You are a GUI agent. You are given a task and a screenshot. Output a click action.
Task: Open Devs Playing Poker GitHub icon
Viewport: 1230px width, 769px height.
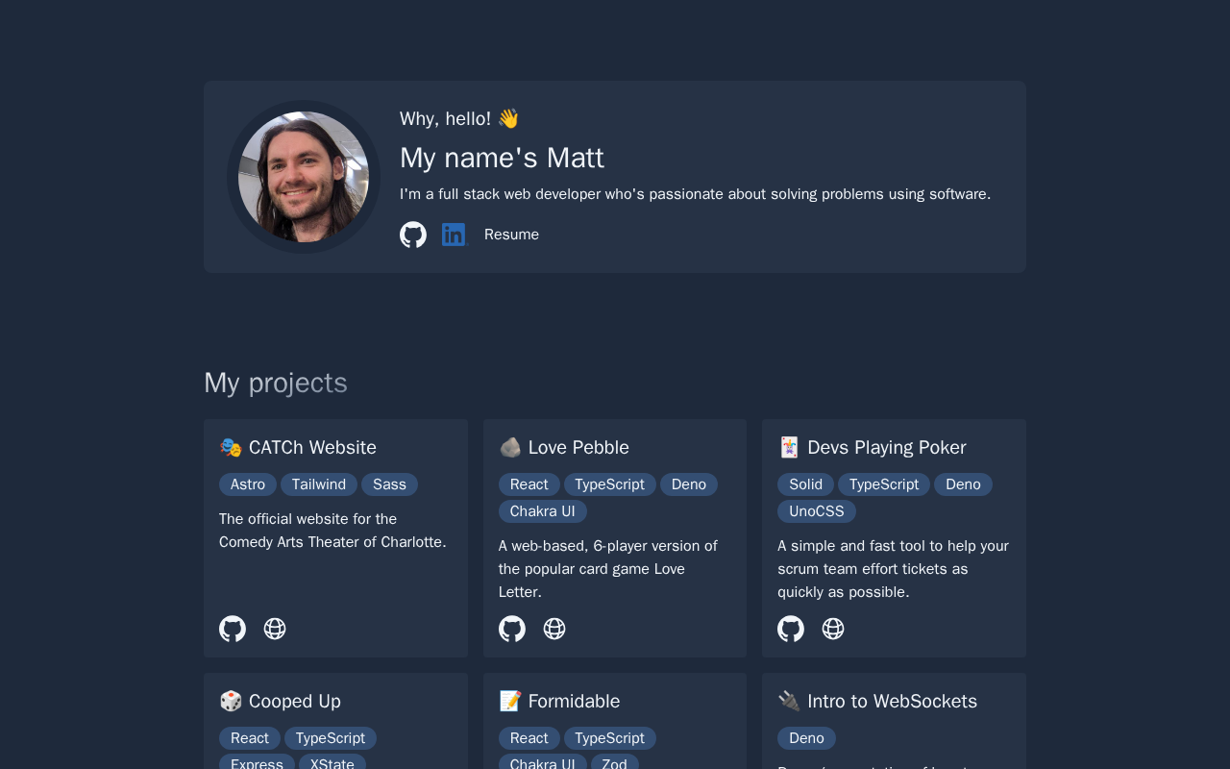[791, 629]
